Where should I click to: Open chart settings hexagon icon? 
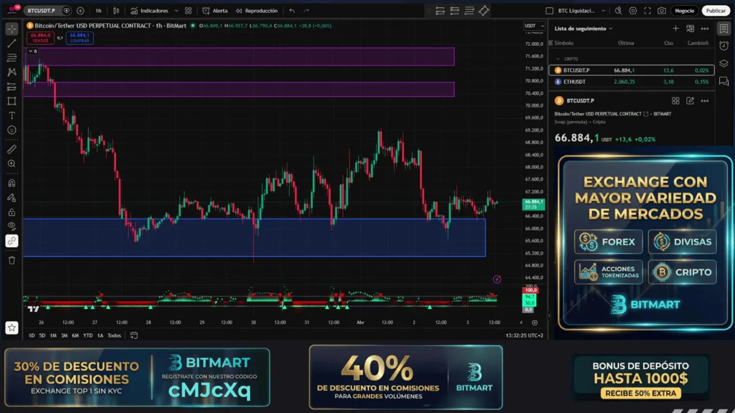pos(633,10)
